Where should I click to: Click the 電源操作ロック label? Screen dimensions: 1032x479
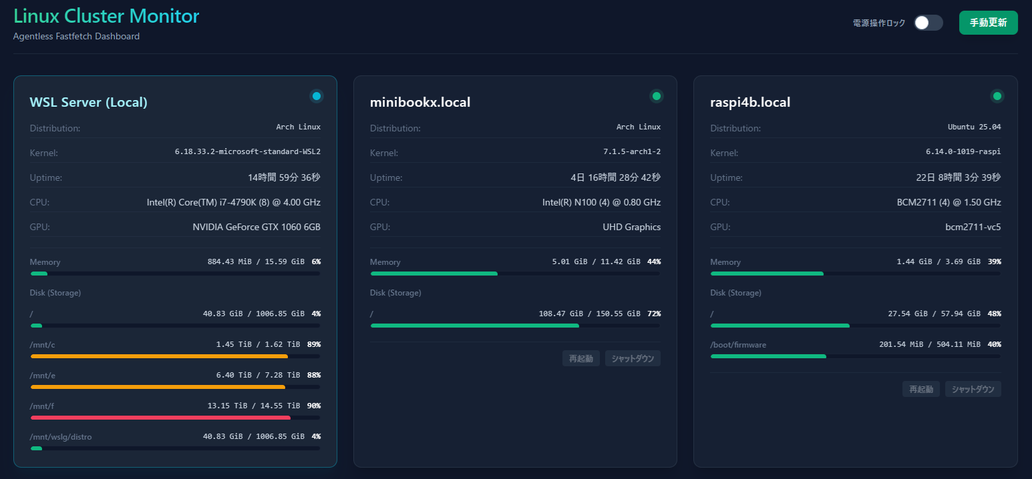[x=879, y=23]
